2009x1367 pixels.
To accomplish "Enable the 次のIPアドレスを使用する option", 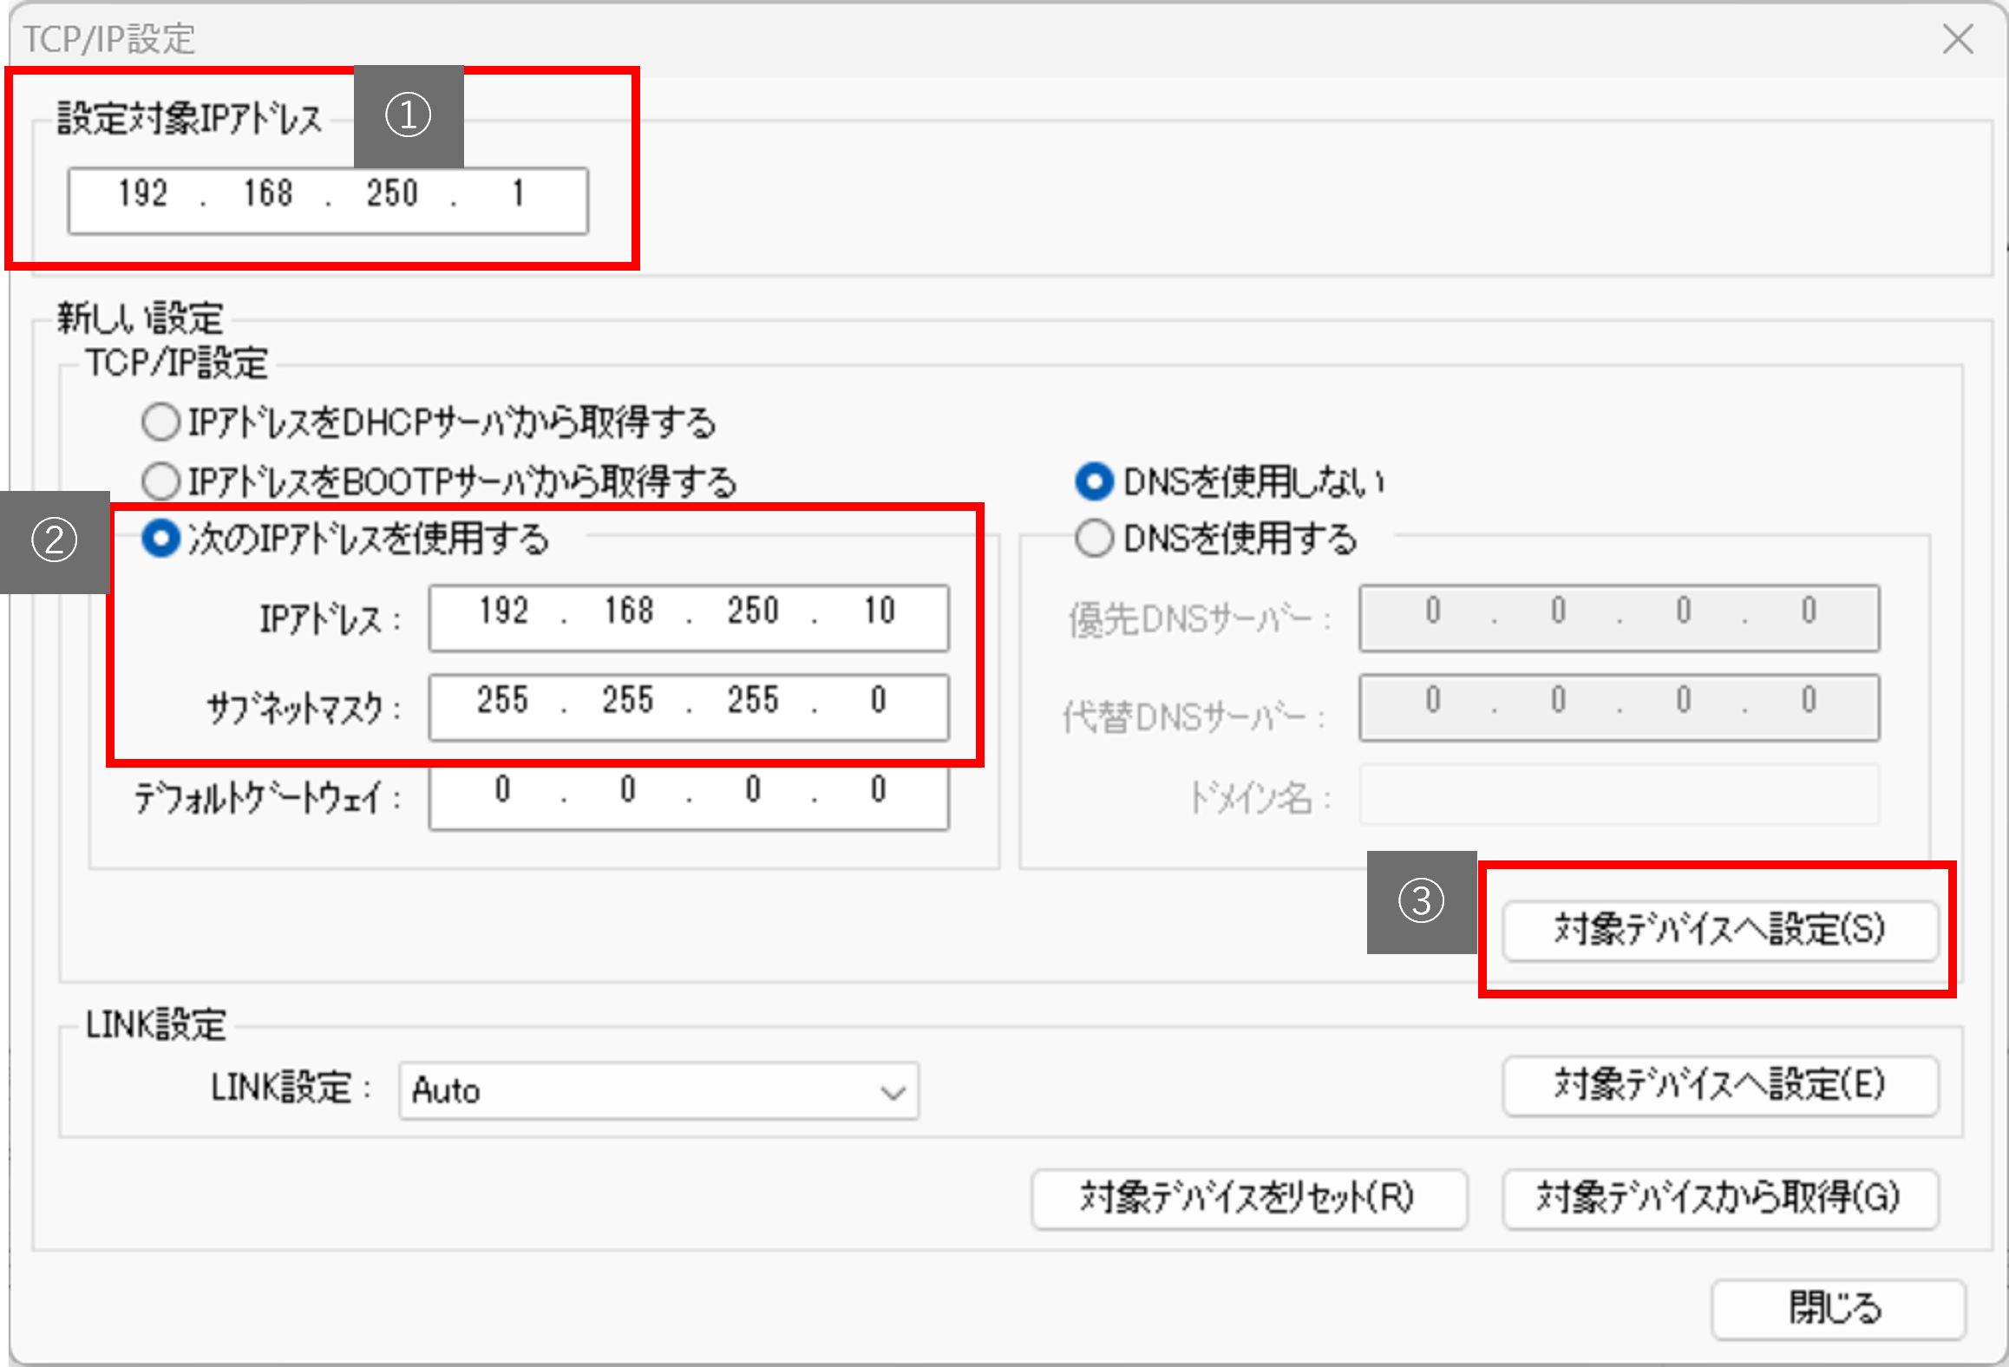I will coord(161,540).
